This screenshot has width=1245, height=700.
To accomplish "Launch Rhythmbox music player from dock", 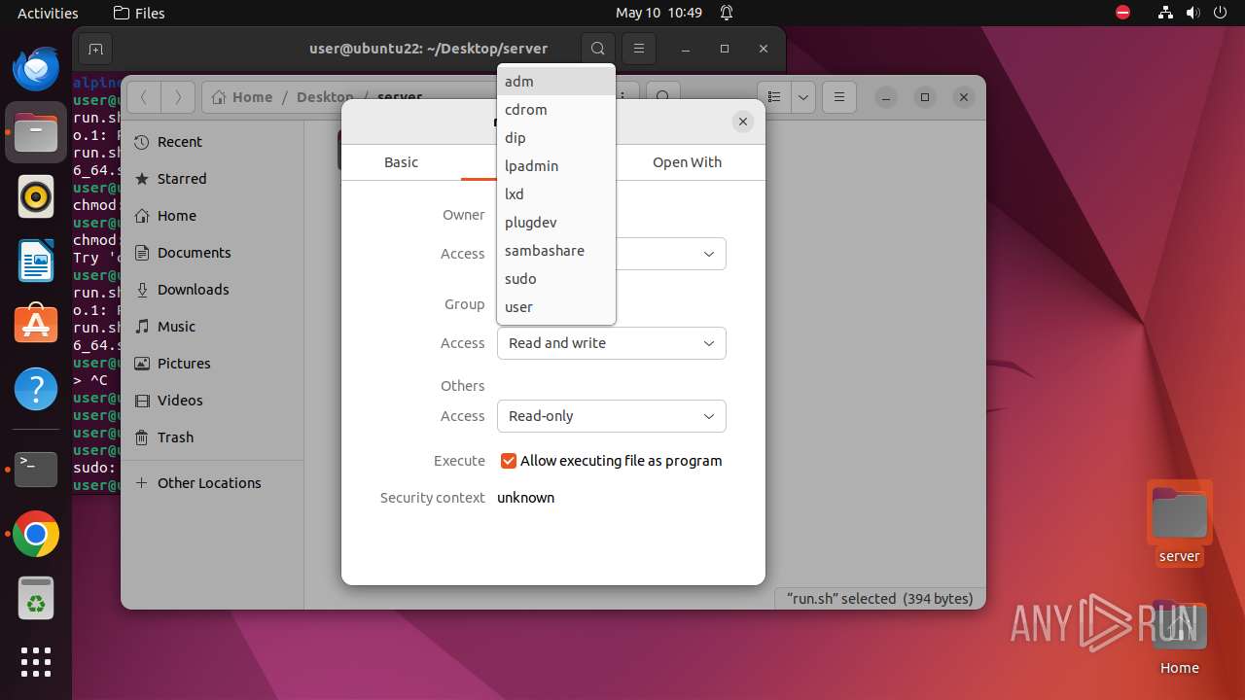I will point(36,197).
